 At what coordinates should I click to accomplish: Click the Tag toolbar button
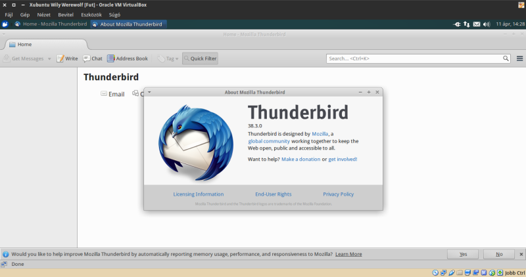coord(168,58)
